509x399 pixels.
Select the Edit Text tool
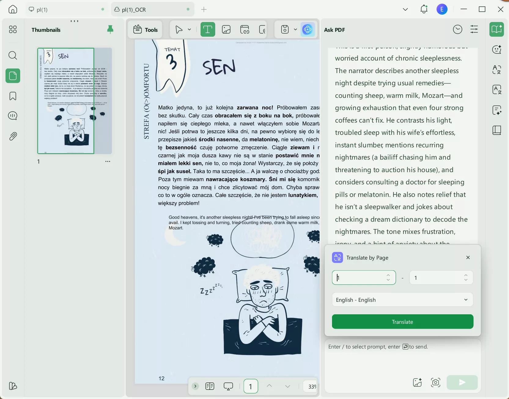(x=208, y=30)
